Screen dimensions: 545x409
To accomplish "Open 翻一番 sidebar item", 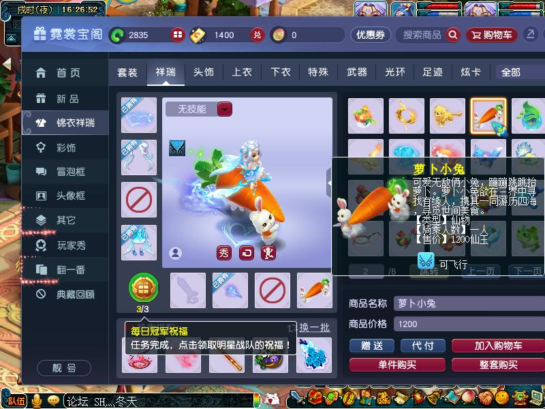I will (65, 269).
